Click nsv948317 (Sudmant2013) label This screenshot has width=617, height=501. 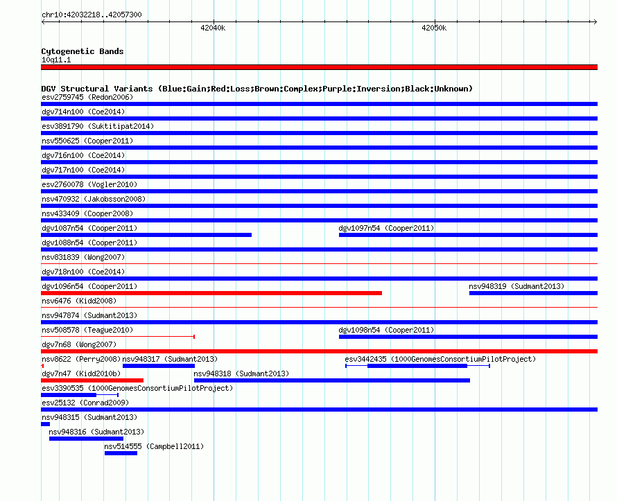click(170, 359)
